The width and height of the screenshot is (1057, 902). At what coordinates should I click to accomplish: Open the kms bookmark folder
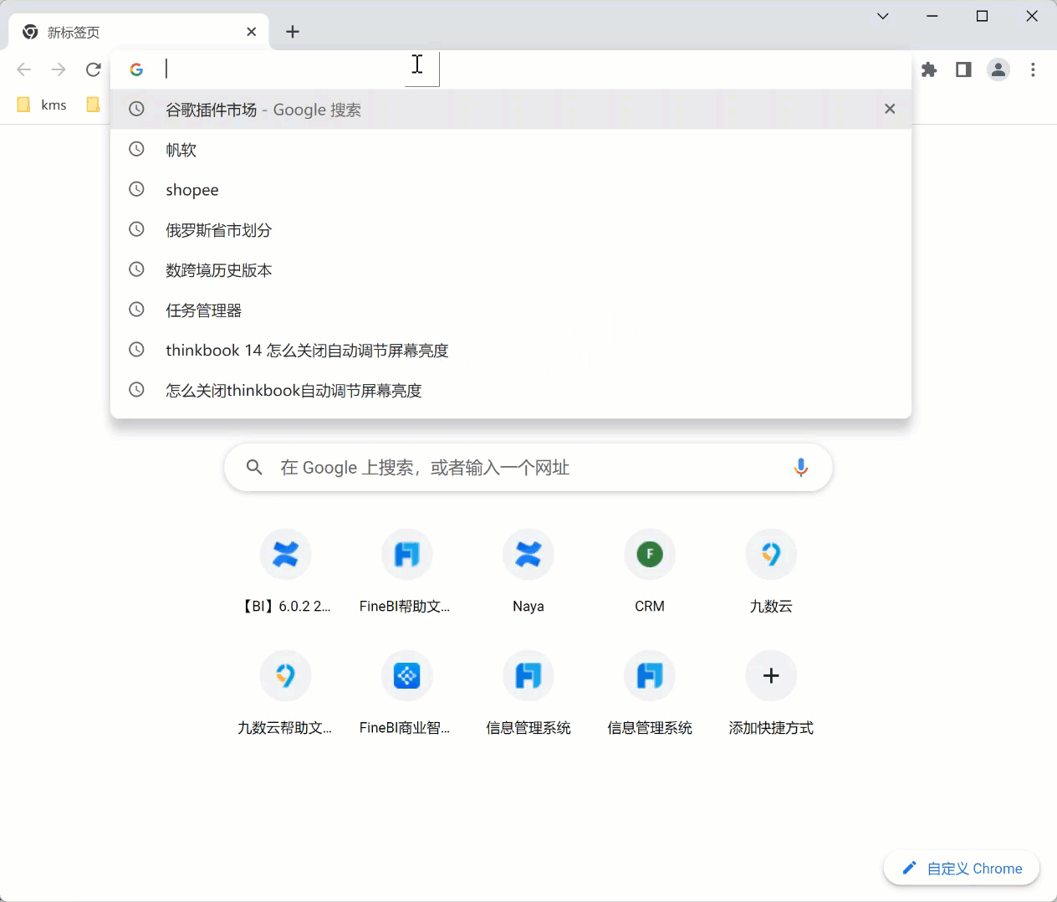click(x=42, y=105)
